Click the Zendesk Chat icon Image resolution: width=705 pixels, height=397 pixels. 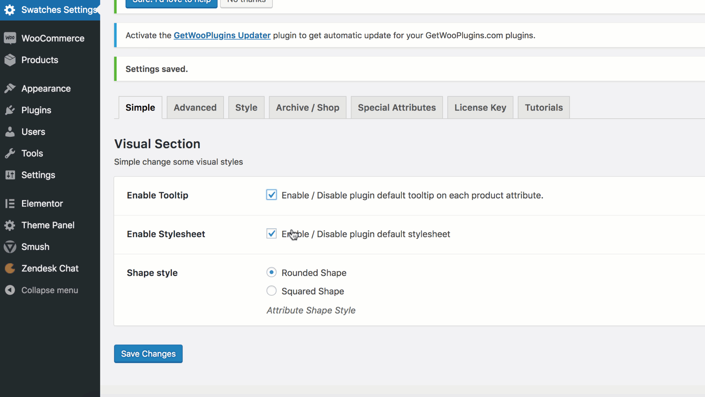click(10, 268)
